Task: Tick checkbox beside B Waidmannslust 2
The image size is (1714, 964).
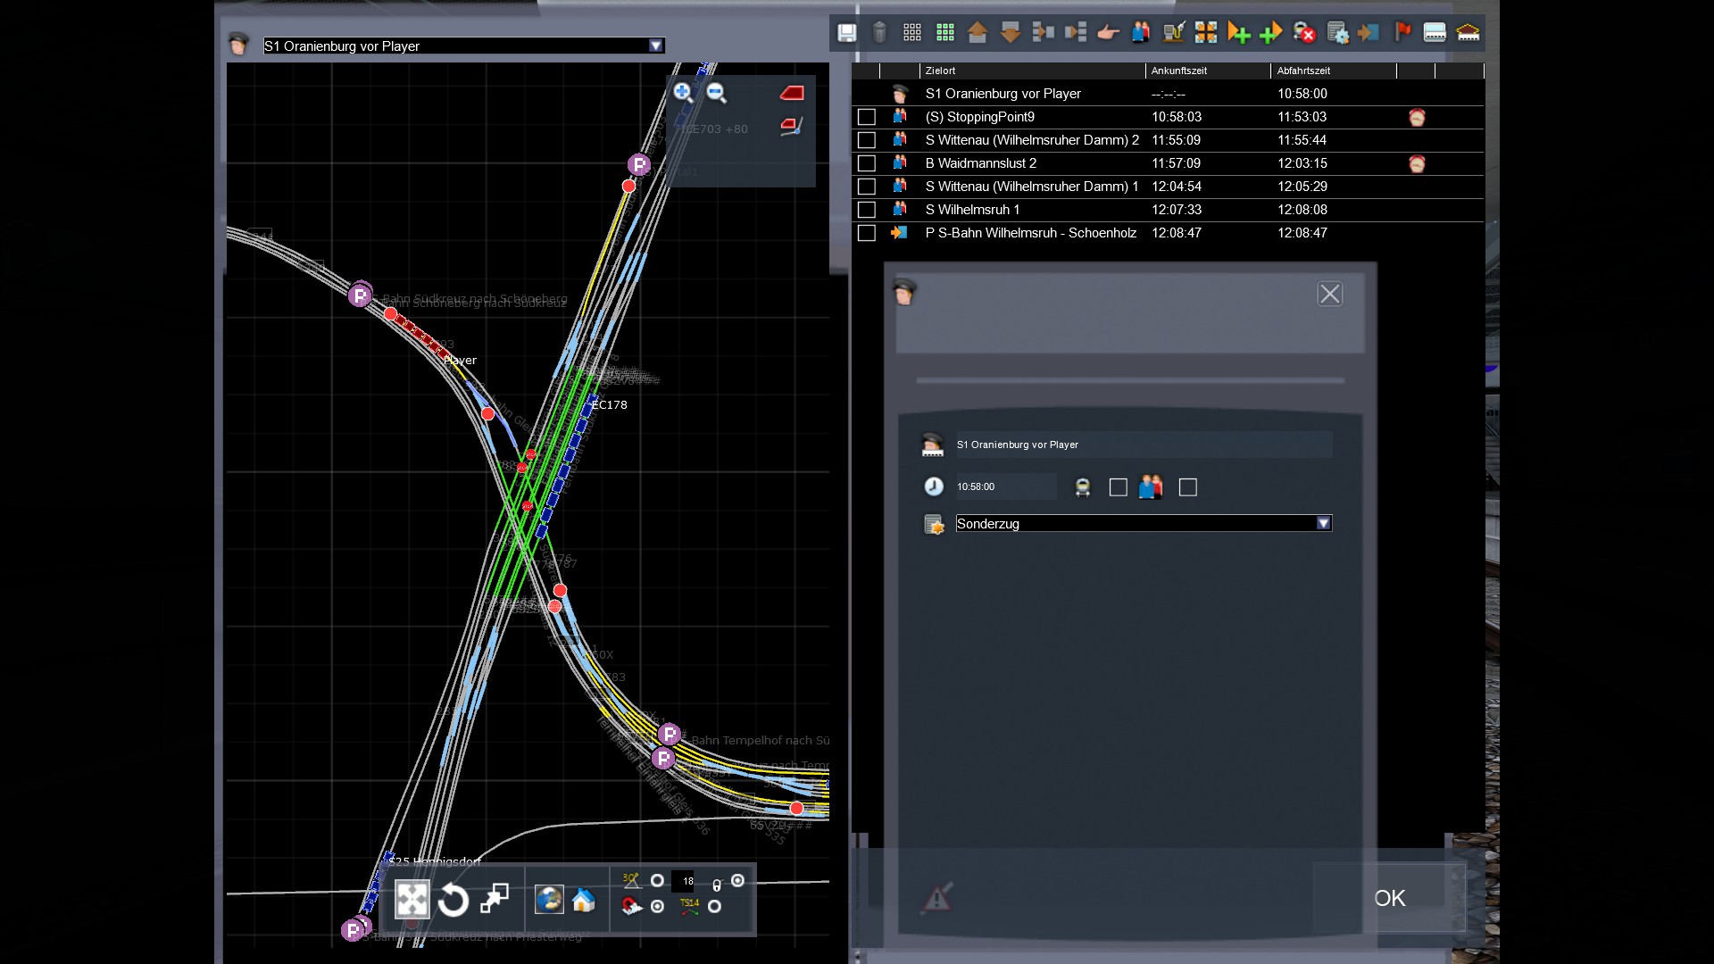Action: coord(866,163)
